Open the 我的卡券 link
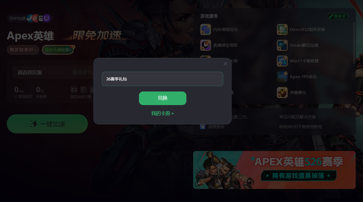This screenshot has width=363, height=202. pyautogui.click(x=162, y=113)
